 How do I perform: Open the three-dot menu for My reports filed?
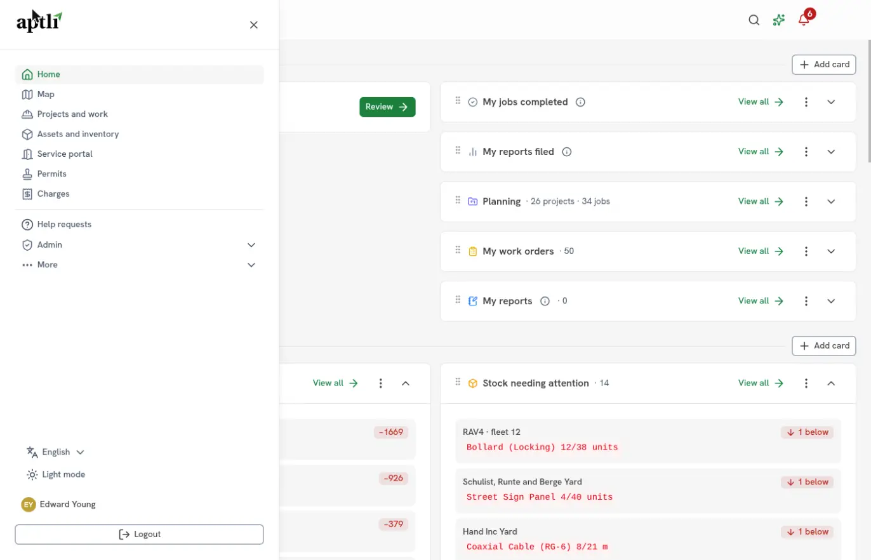806,152
